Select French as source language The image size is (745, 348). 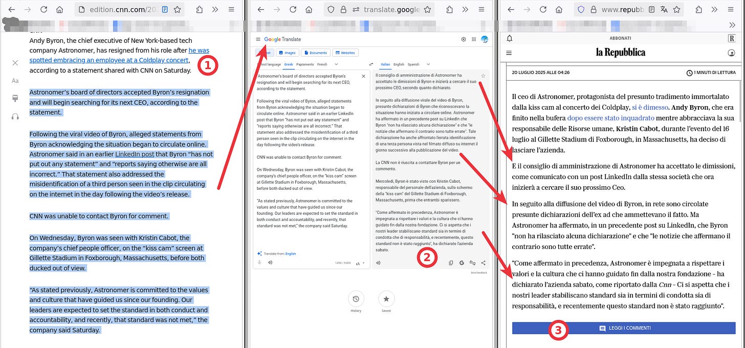click(x=322, y=64)
